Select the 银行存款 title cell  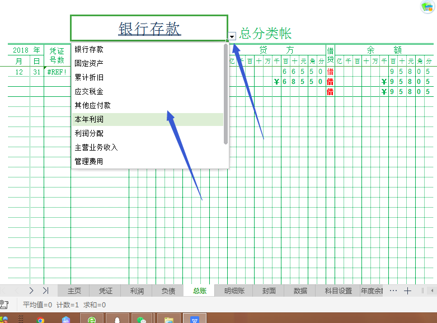149,28
